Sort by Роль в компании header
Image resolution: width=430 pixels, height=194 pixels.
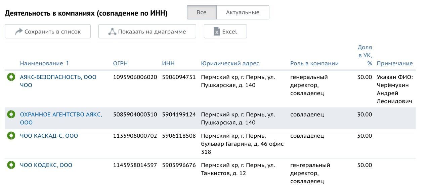coord(314,63)
